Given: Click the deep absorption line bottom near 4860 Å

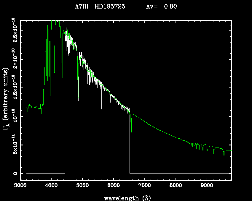Looking at the screenshot, I should tap(78, 128).
